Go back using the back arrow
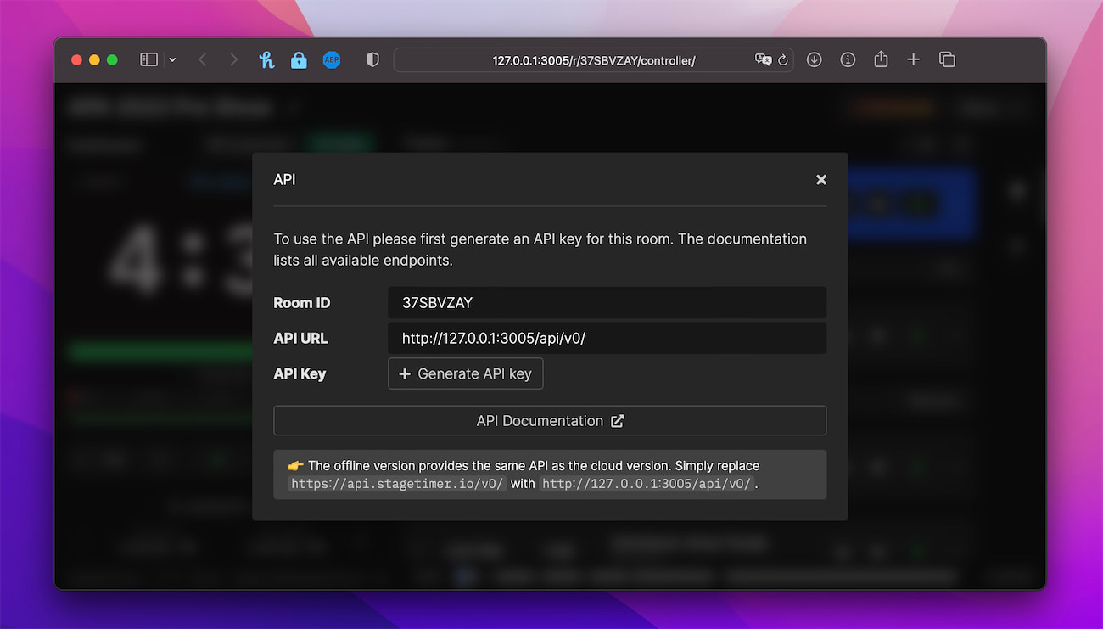This screenshot has width=1103, height=629. pos(202,60)
